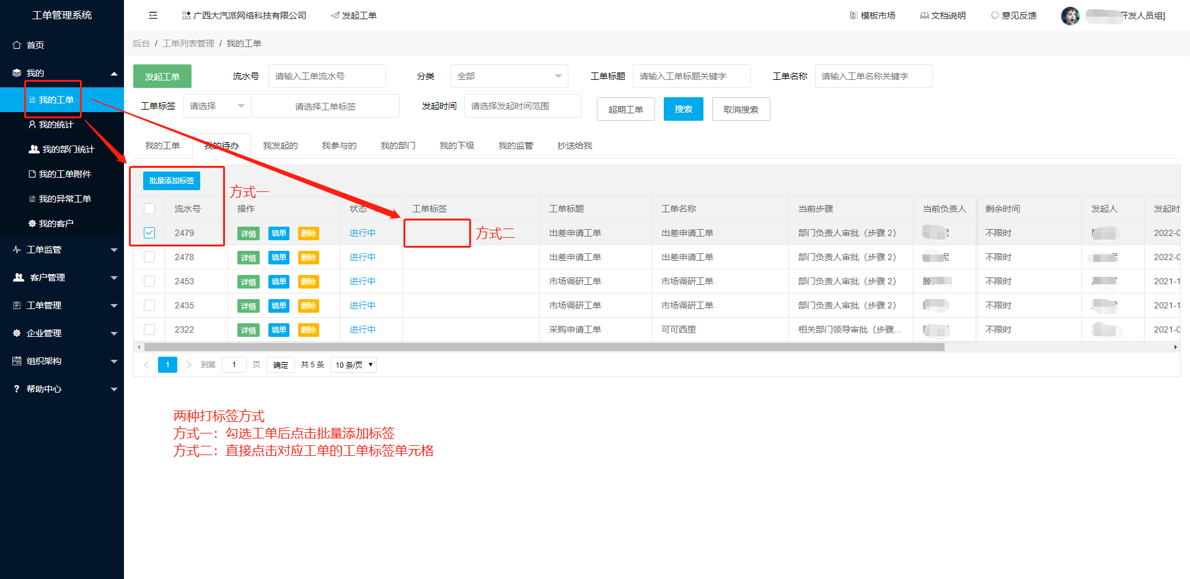Switch to the 我发起的 tab

(x=280, y=146)
